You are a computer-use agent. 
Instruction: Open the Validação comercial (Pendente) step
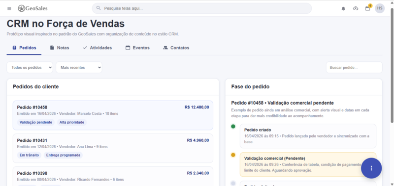(308, 164)
